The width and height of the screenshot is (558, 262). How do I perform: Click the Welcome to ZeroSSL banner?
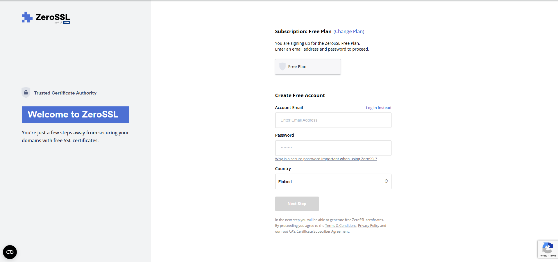[x=75, y=114]
